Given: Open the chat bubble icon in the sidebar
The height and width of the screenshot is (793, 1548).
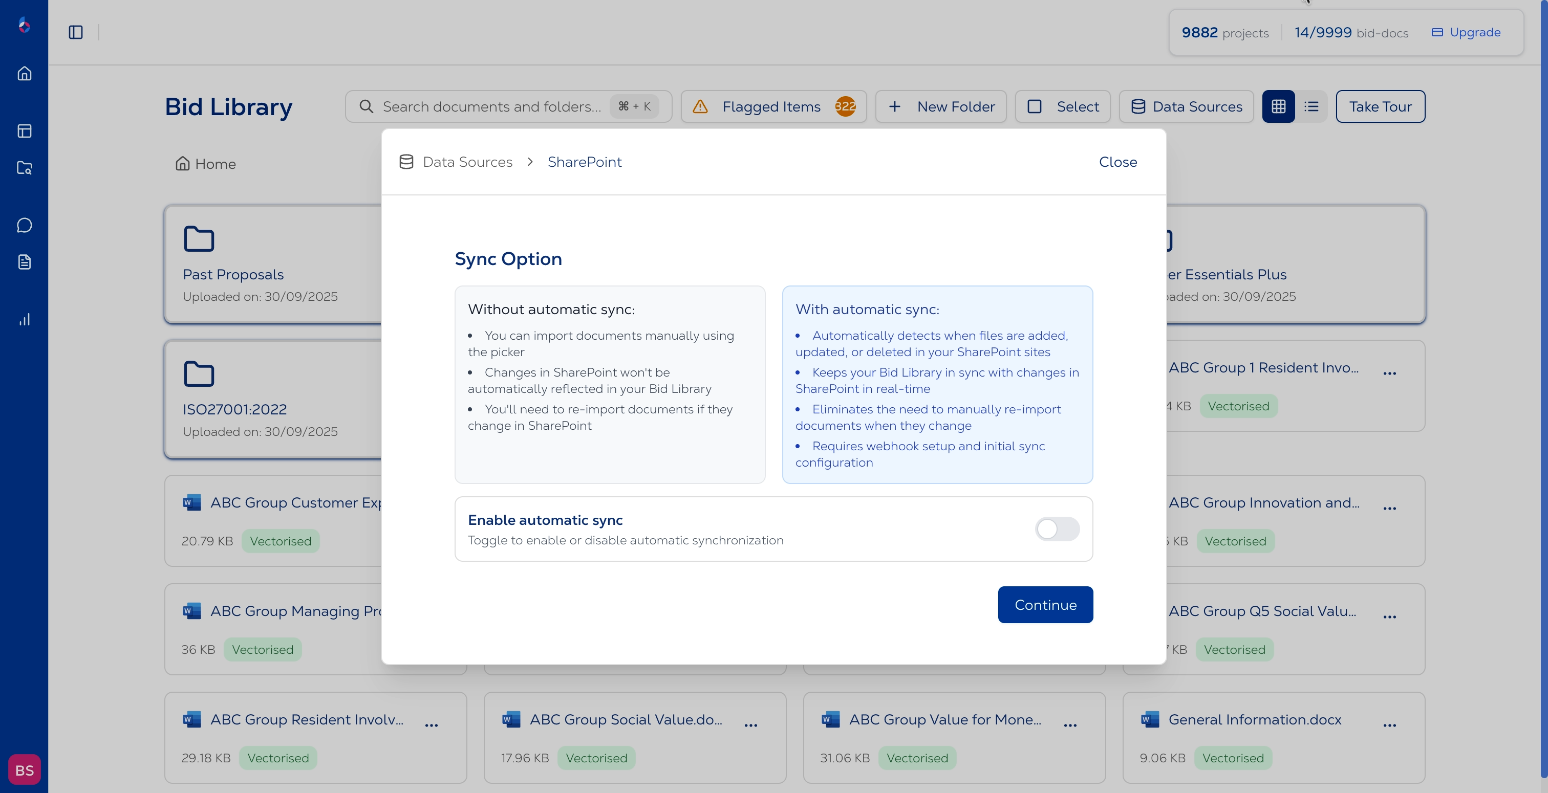Looking at the screenshot, I should 25,225.
